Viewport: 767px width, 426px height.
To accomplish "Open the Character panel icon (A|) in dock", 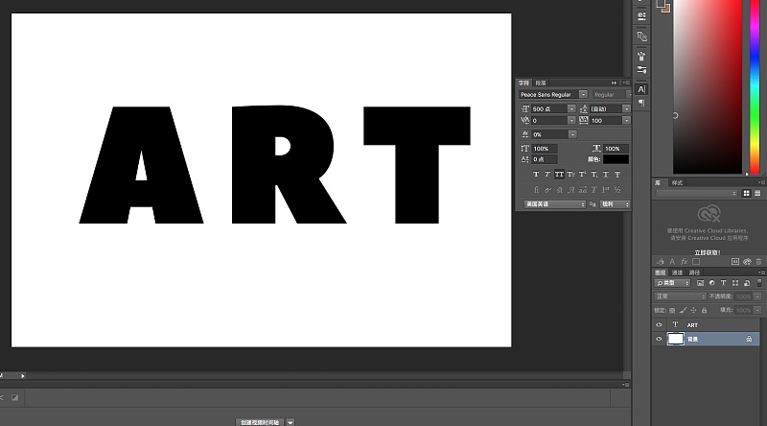I will 641,89.
